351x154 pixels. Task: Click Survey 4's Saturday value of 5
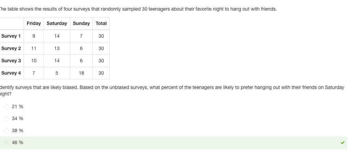[x=57, y=73]
